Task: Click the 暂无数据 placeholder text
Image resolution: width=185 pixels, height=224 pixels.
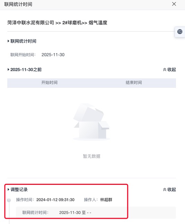Action: coord(92,156)
